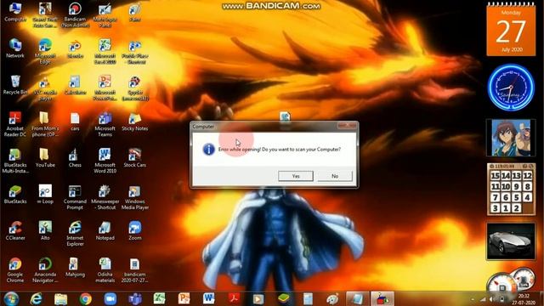Select the Internet Explorer desktop shortcut
This screenshot has width=544, height=306.
75,234
